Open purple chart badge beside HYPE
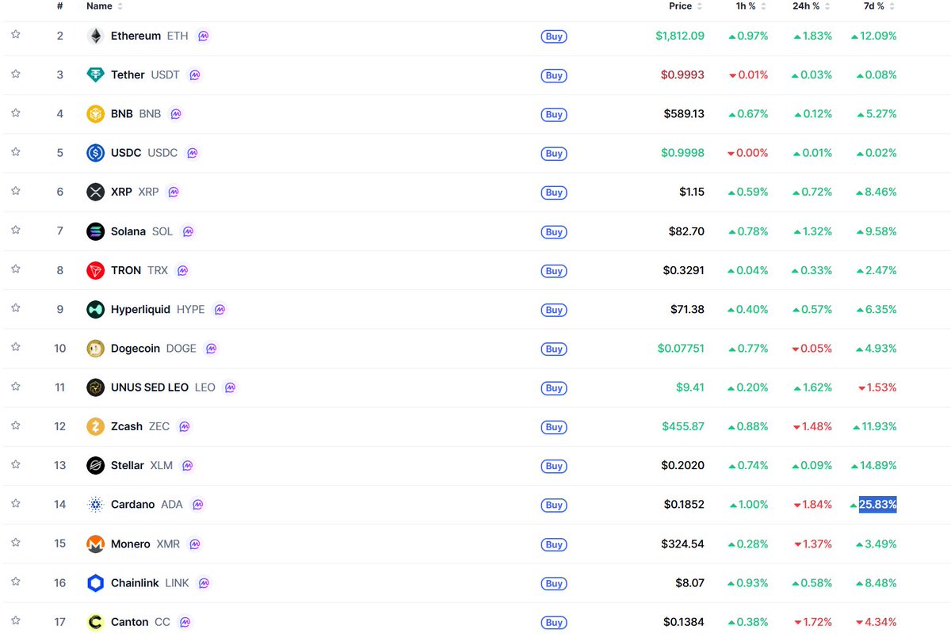The width and height of the screenshot is (951, 641). click(220, 310)
